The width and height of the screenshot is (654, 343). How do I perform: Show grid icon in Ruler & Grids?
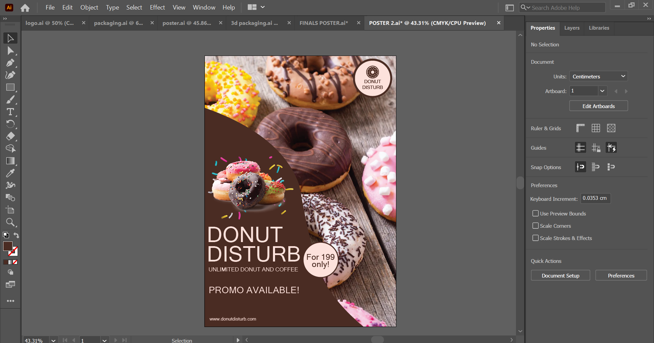tap(596, 128)
